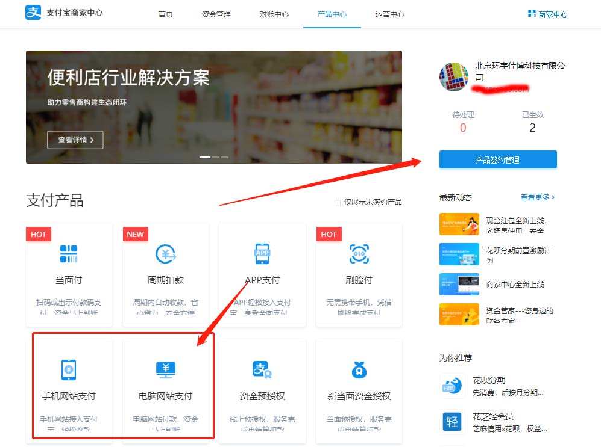601x447 pixels.
Task: Click the APP支付 product icon
Action: pyautogui.click(x=262, y=254)
